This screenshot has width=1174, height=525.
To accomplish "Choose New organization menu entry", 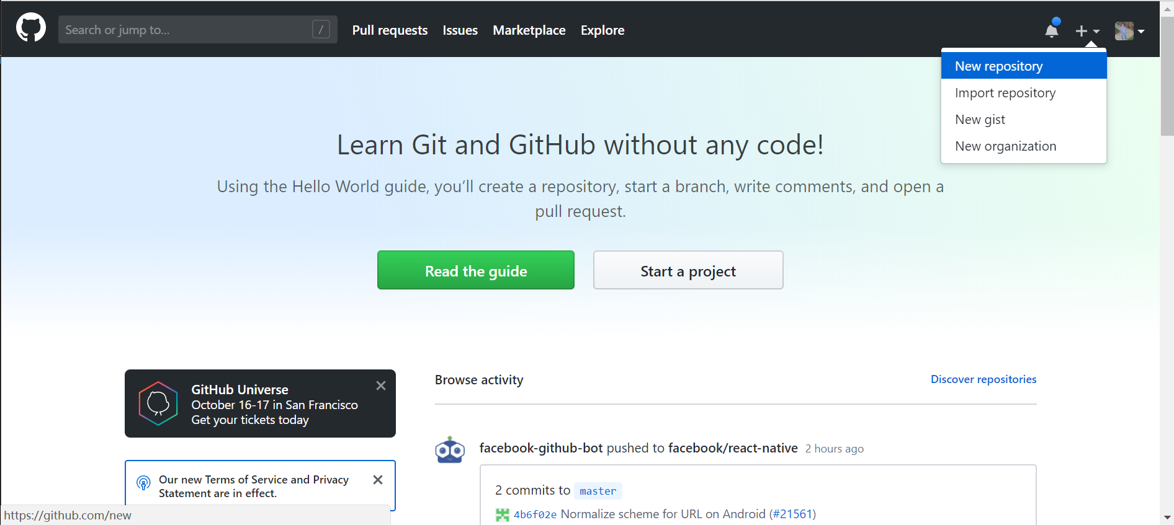I will pyautogui.click(x=1024, y=146).
